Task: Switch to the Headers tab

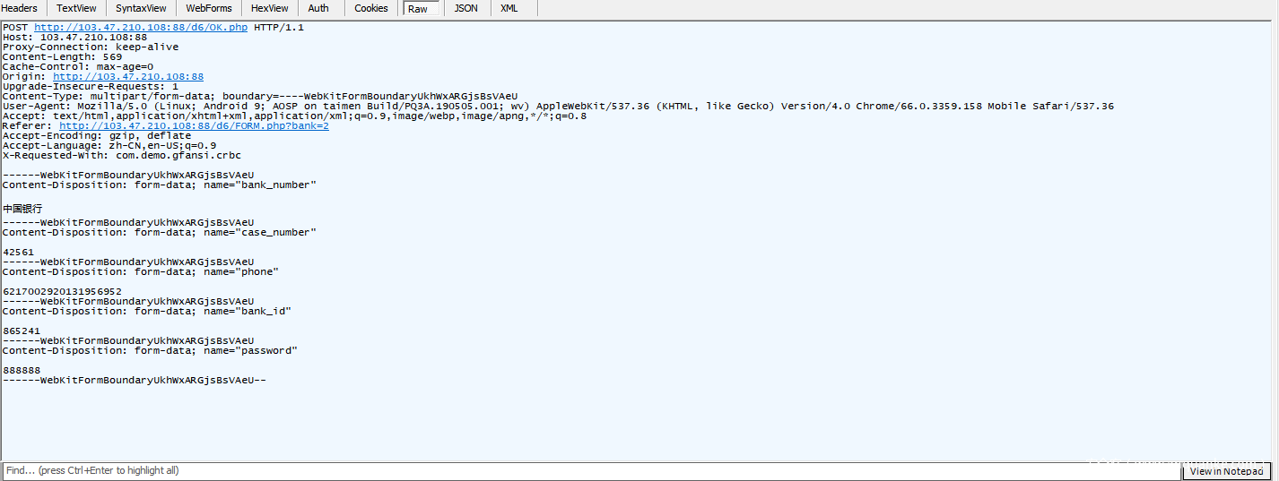Action: coord(20,8)
